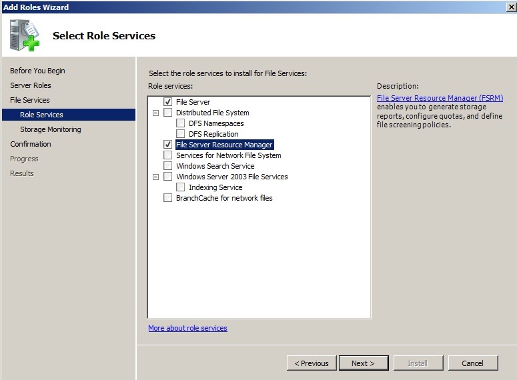Click the Results step label
Viewport: 517px width, 380px height.
(x=22, y=173)
